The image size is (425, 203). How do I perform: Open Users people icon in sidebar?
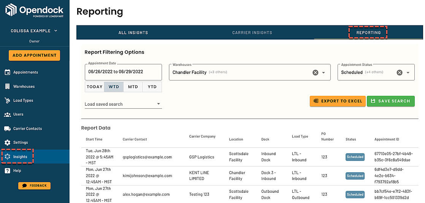(8, 114)
